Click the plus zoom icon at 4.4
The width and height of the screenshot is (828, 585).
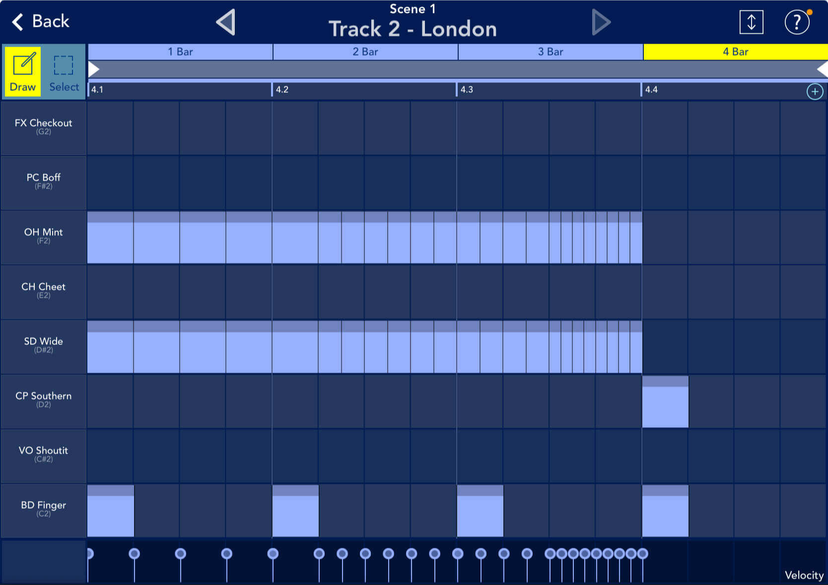(x=815, y=91)
